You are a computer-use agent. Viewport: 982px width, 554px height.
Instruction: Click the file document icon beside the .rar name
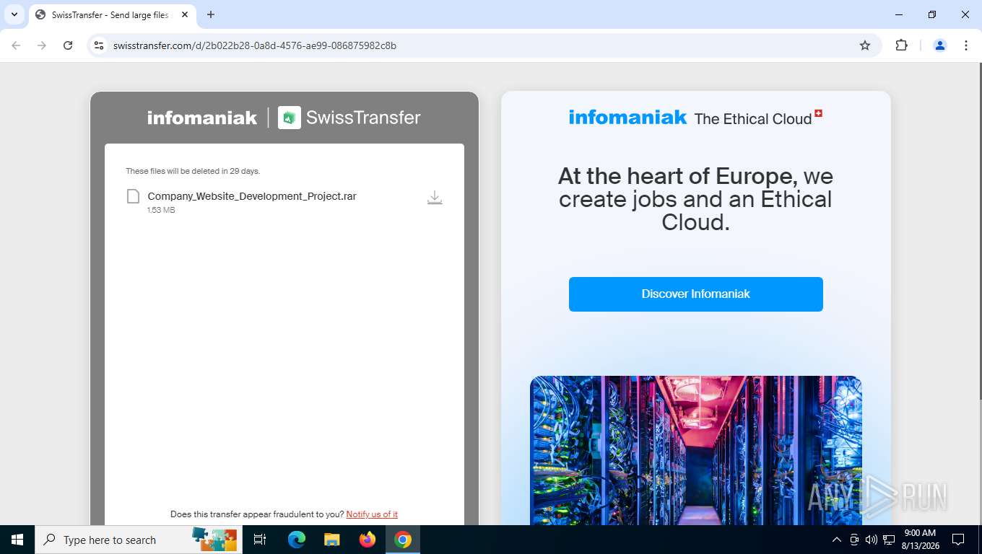click(x=133, y=196)
